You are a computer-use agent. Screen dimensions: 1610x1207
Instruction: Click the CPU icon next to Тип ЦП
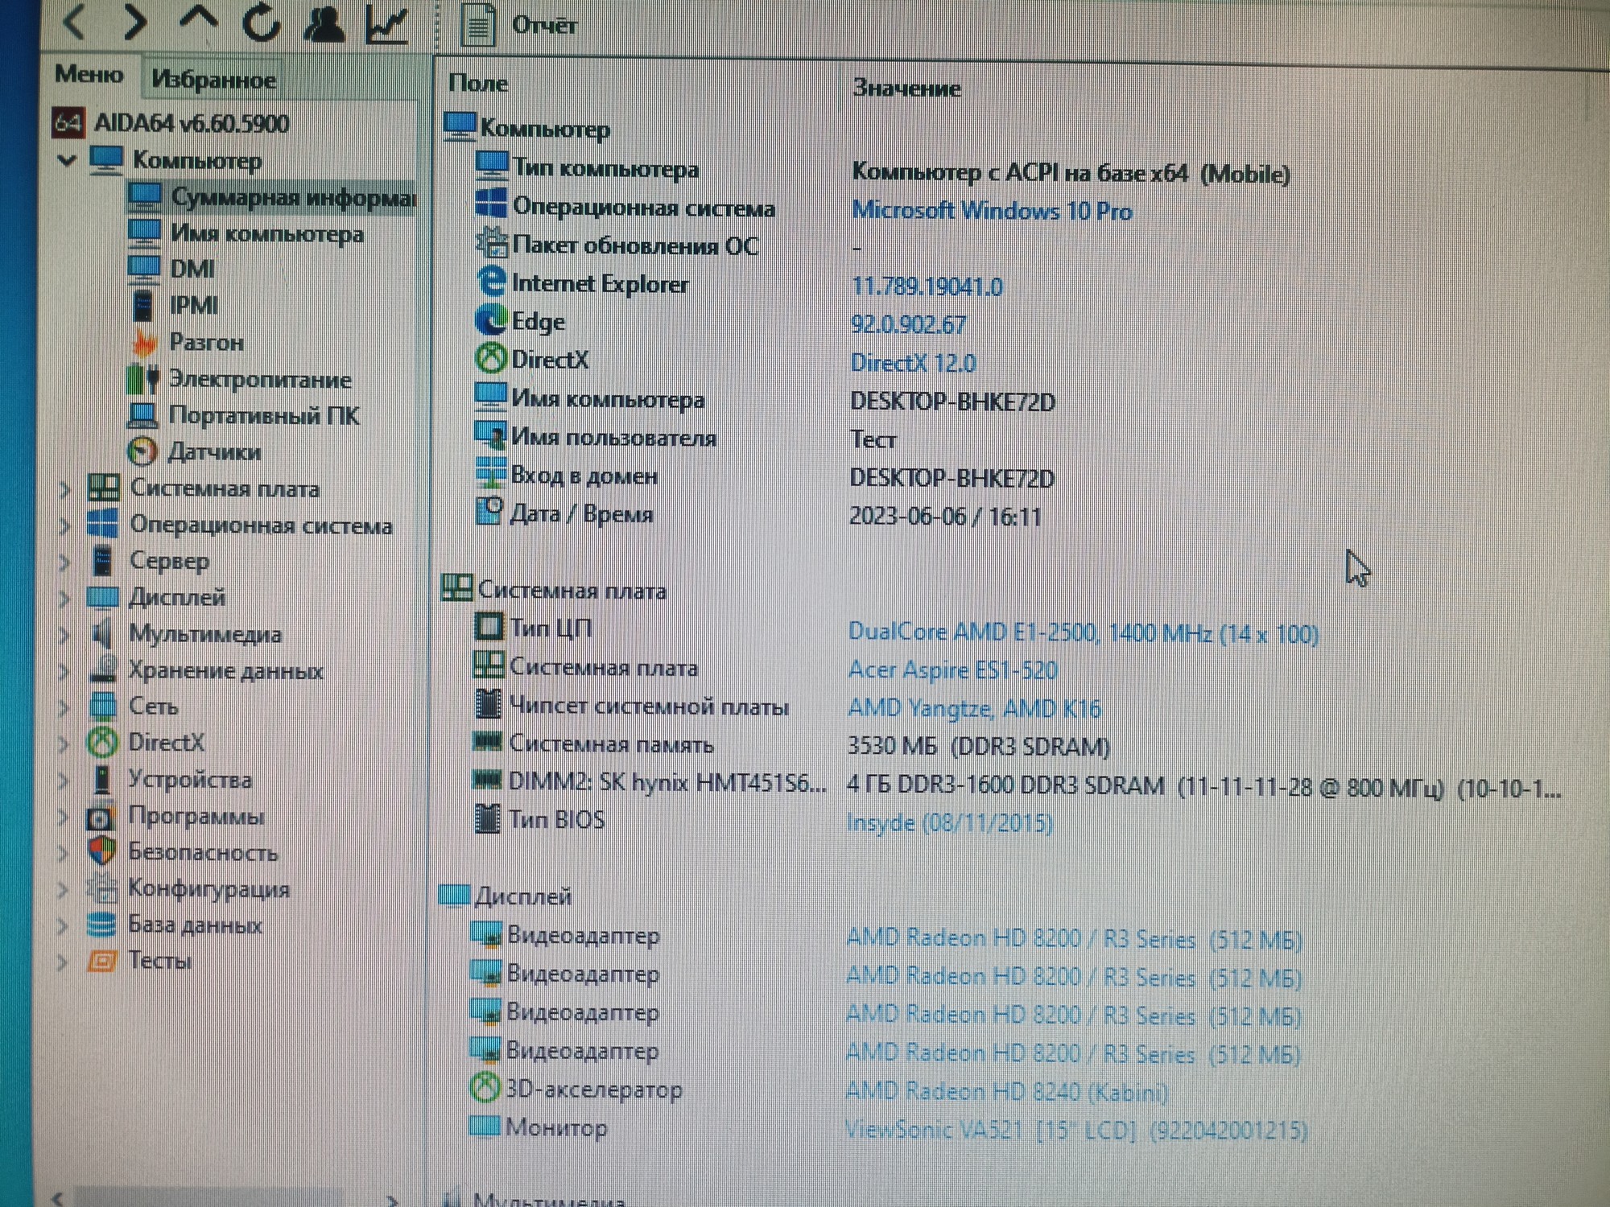[x=488, y=627]
